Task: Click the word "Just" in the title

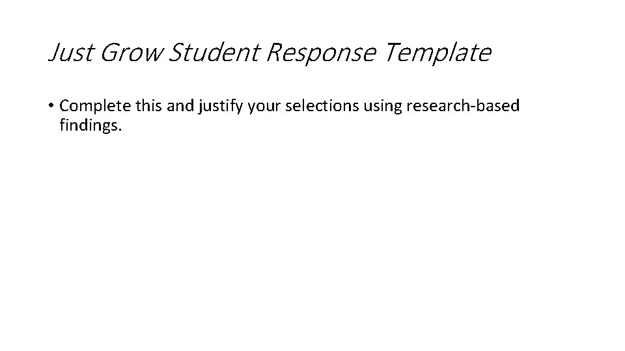Action: pos(70,53)
